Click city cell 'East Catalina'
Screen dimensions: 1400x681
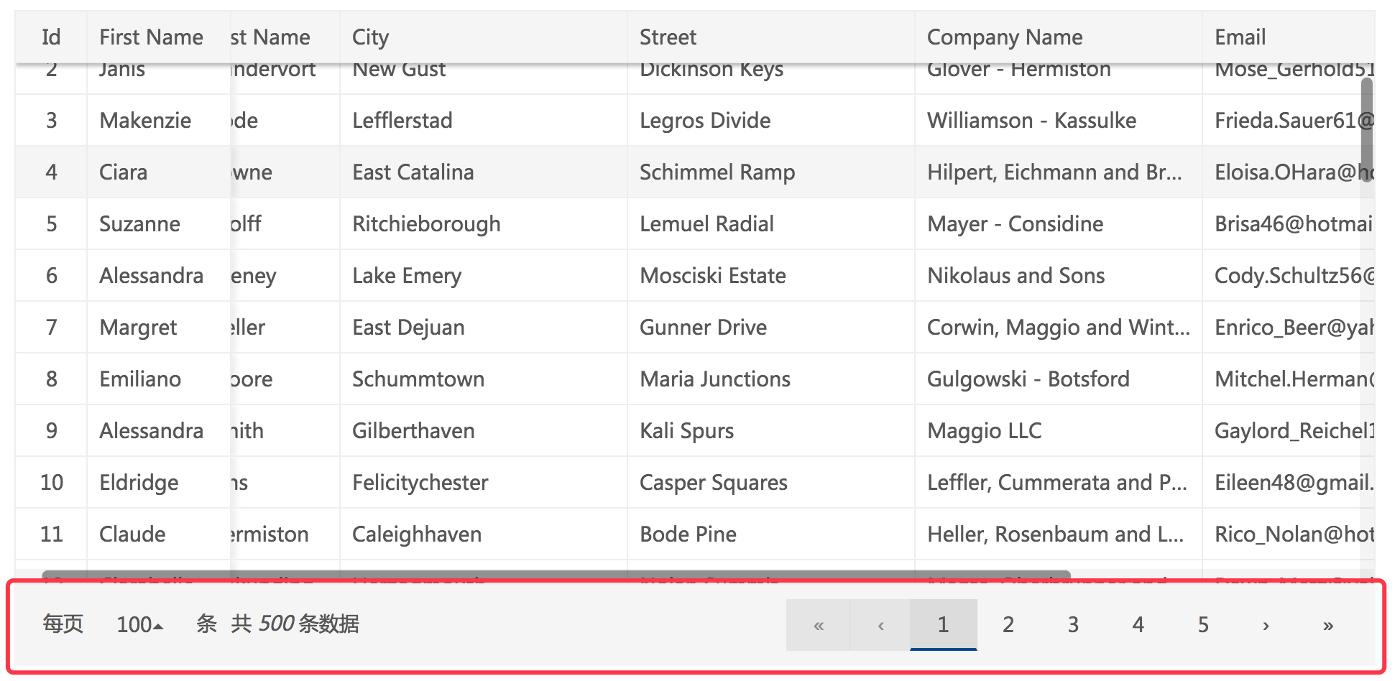(x=483, y=172)
